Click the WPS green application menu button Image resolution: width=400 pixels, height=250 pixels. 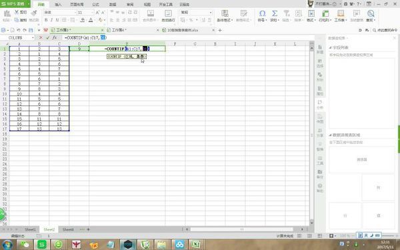(x=15, y=4)
